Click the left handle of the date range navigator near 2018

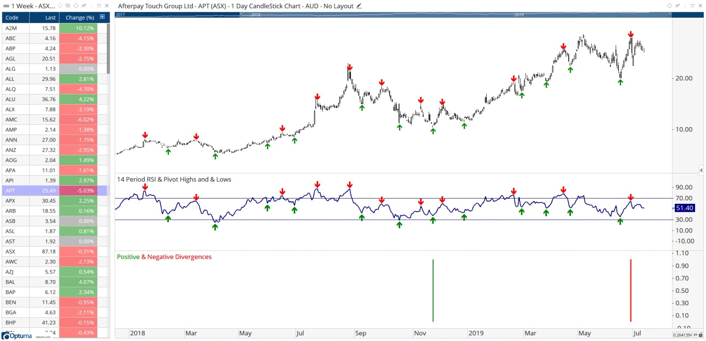pyautogui.click(x=241, y=15)
